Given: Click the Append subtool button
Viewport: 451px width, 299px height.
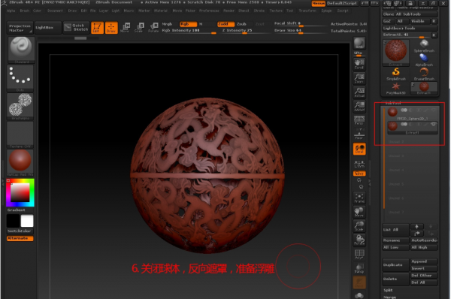Looking at the screenshot, I should click(424, 261).
